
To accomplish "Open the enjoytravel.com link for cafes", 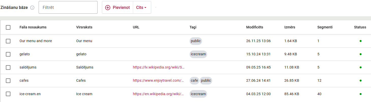I will pyautogui.click(x=158, y=81).
